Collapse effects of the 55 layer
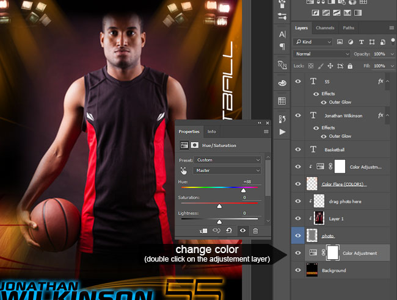 [x=387, y=81]
